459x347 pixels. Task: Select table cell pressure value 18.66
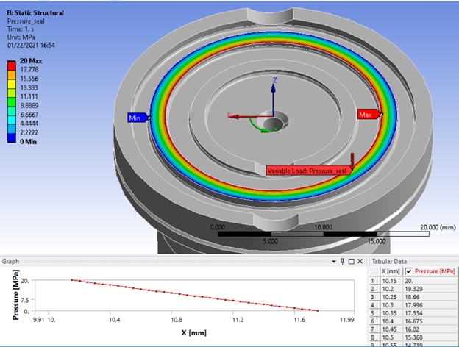coord(430,297)
